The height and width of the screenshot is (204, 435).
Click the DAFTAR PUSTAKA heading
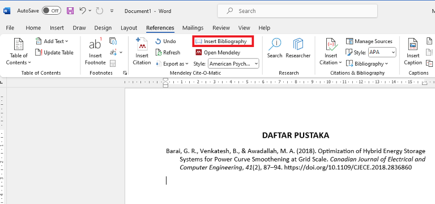[x=296, y=135]
